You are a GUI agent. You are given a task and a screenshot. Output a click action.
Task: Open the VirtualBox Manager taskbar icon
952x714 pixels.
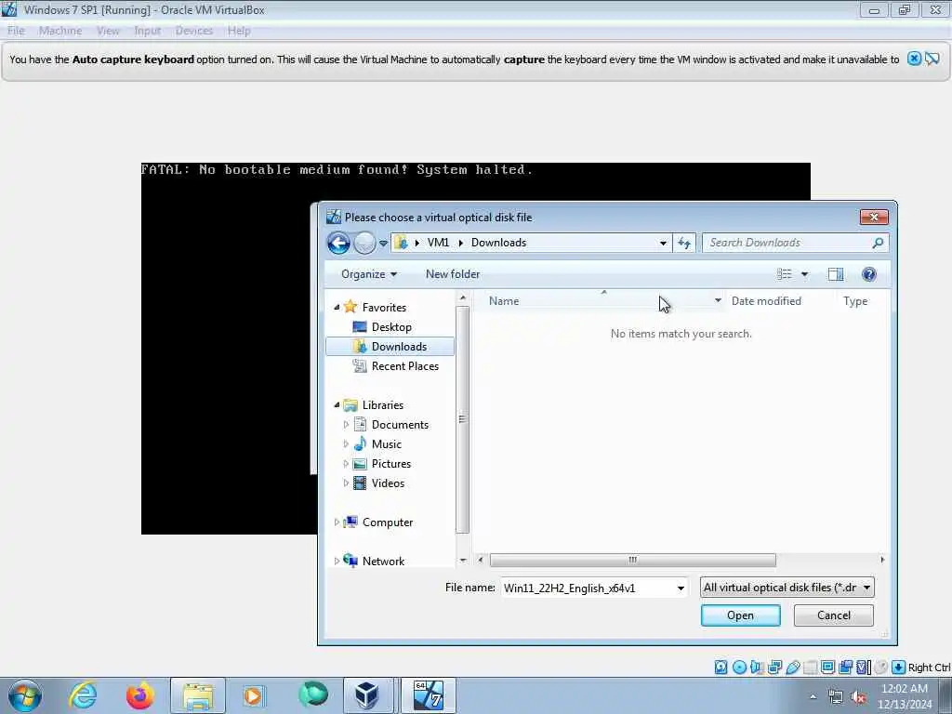[366, 695]
